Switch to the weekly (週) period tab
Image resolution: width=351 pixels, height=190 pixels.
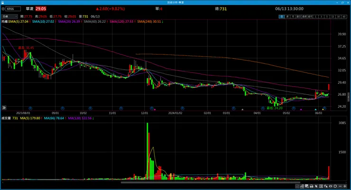[287, 17]
